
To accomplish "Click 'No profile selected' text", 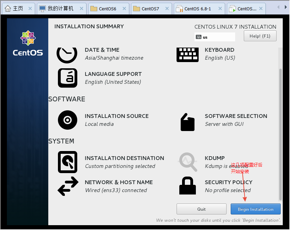I will tap(228, 190).
